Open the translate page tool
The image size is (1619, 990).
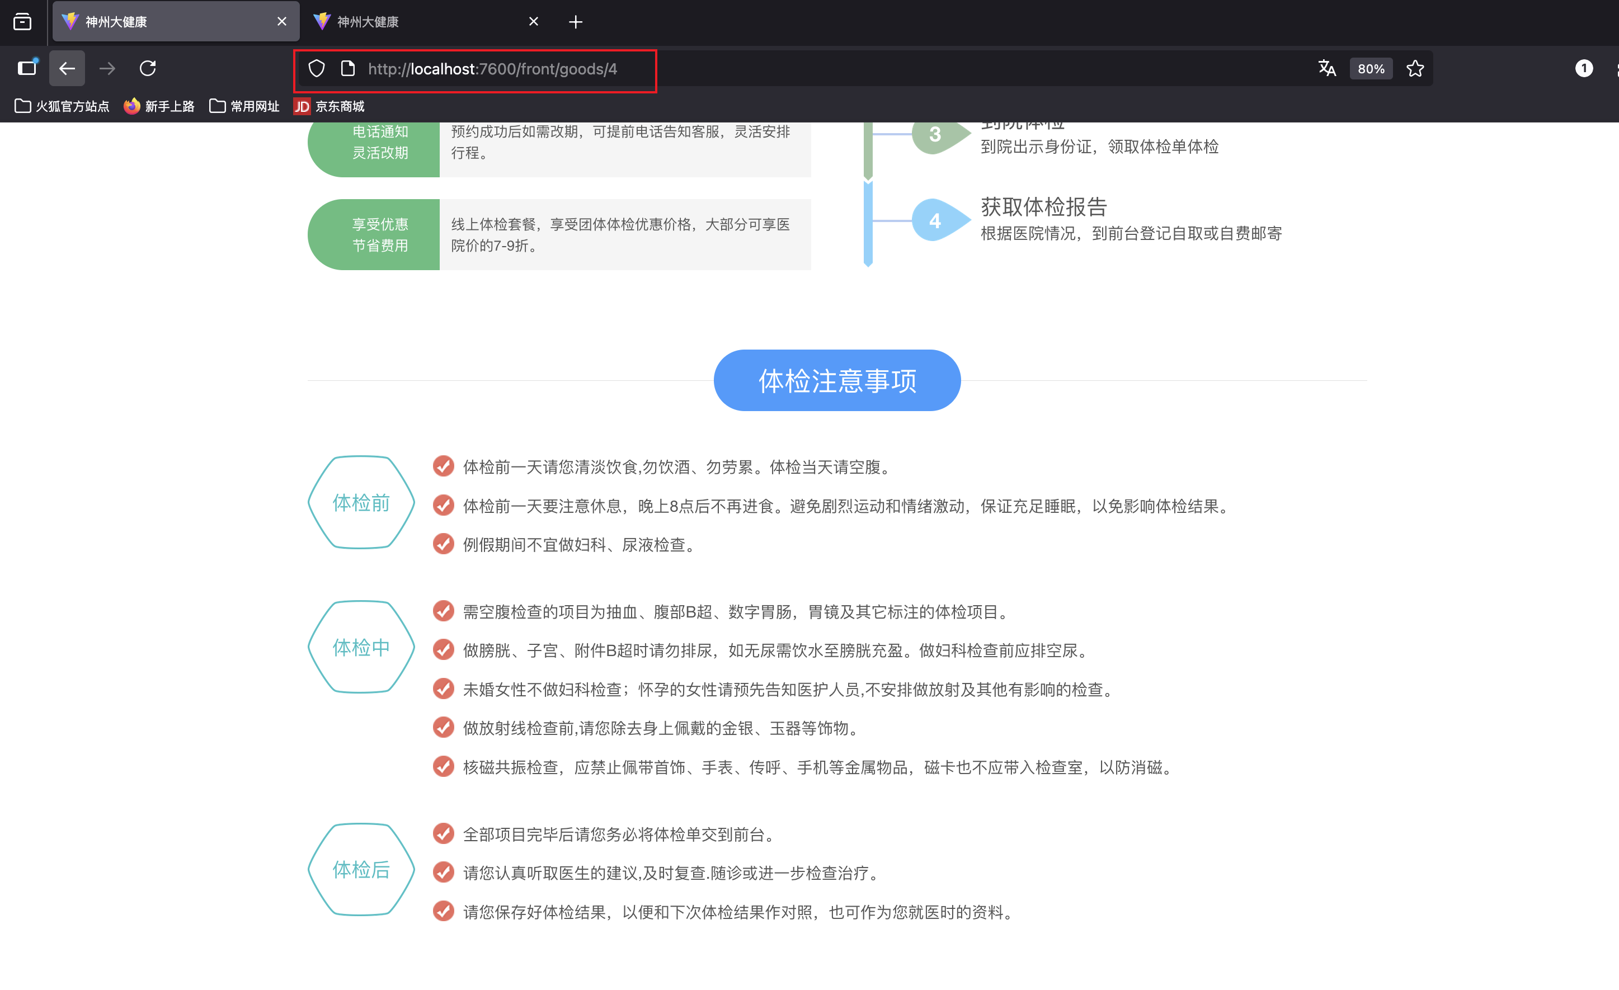1326,68
